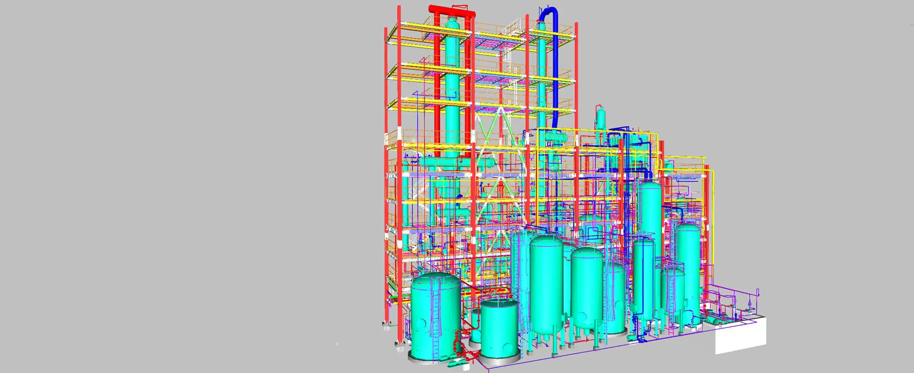Click the tall domed cyan vessel in center

546,285
